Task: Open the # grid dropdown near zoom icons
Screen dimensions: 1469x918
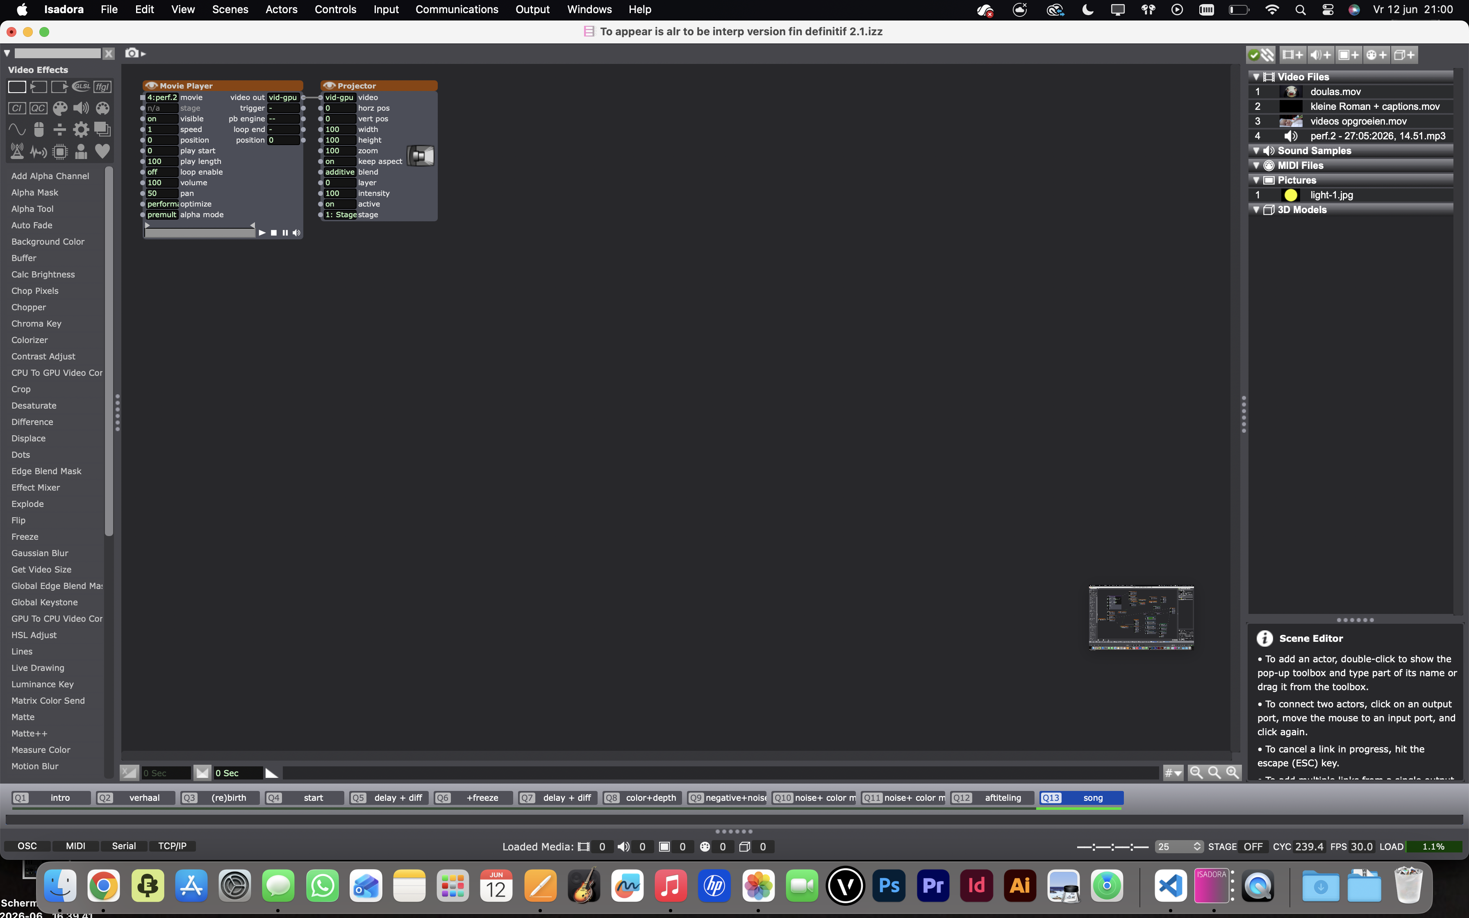Action: (1173, 773)
